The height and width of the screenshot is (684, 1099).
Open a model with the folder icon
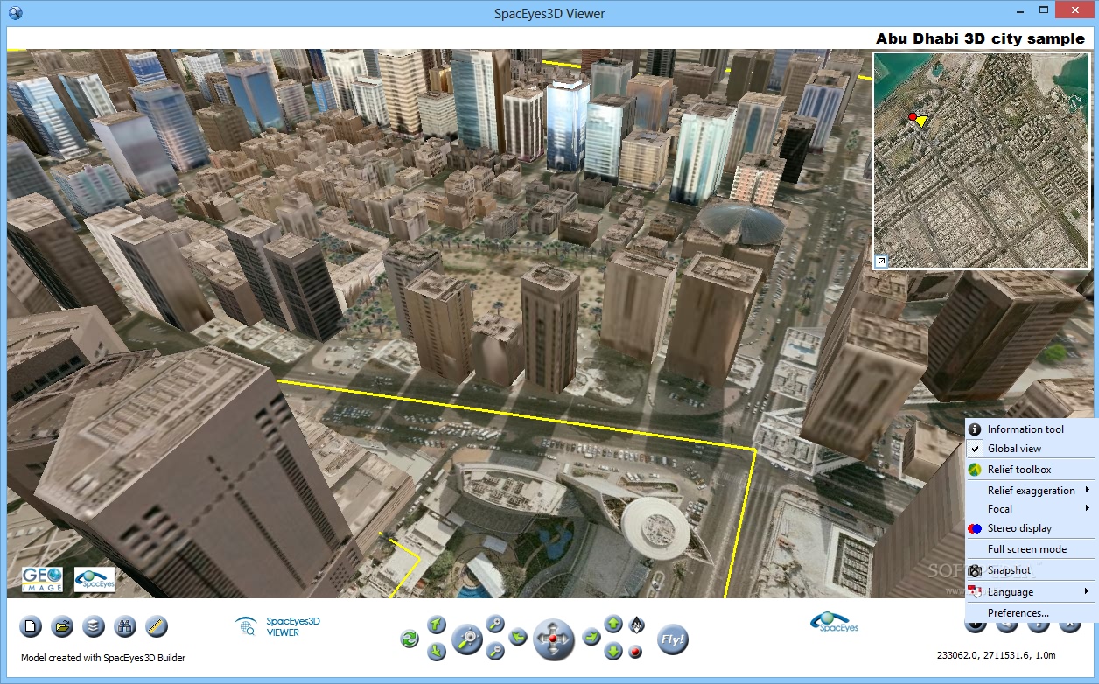click(63, 626)
